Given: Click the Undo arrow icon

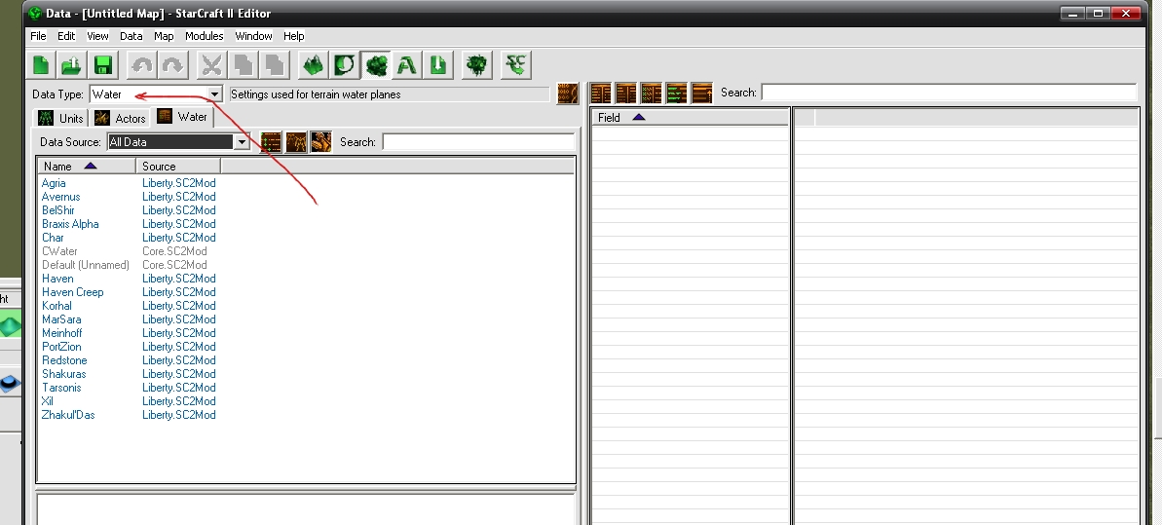Looking at the screenshot, I should click(141, 65).
